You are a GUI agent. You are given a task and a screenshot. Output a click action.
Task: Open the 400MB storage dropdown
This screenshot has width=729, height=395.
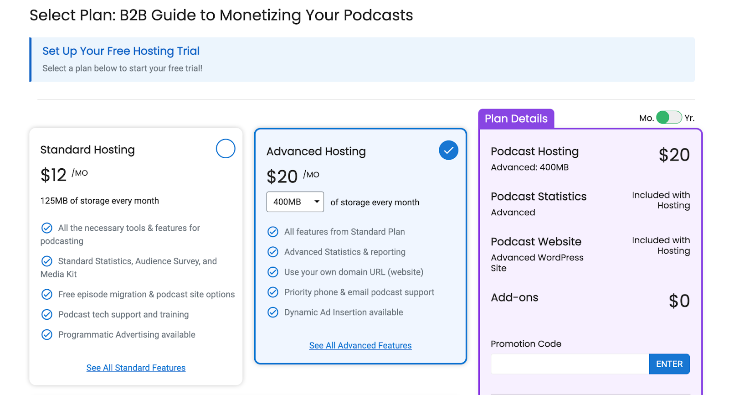click(295, 202)
